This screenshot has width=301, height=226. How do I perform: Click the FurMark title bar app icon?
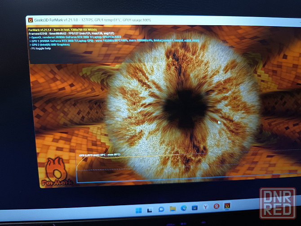[x=31, y=20]
